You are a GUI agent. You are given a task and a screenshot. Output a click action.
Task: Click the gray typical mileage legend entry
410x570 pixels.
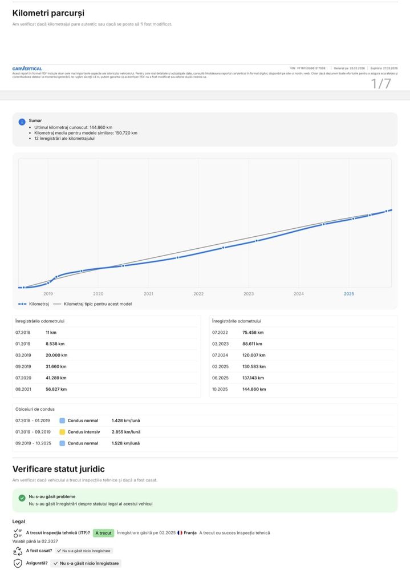click(x=92, y=304)
